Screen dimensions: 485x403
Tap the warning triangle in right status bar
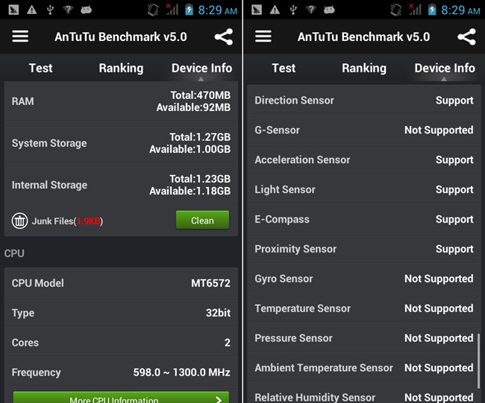[275, 10]
